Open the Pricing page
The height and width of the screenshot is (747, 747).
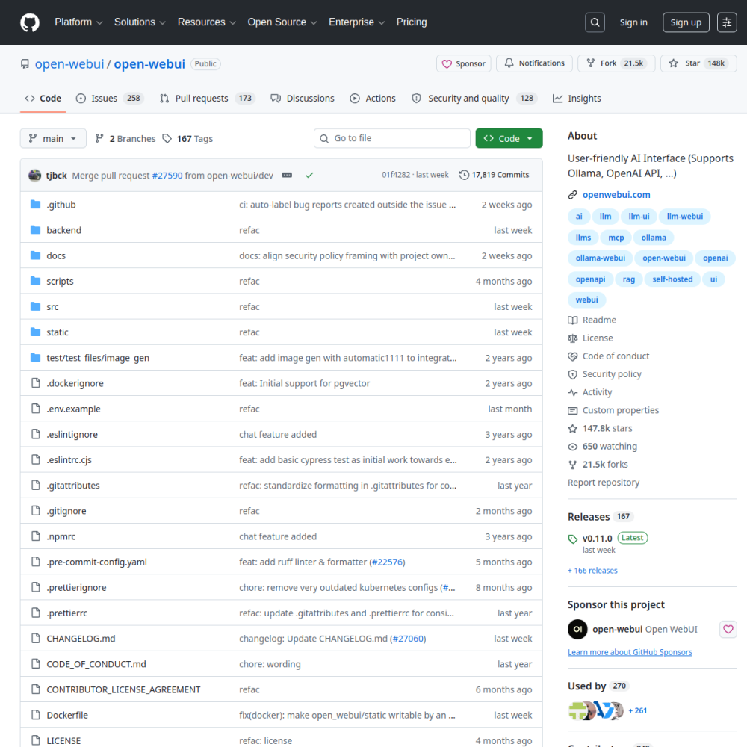412,22
